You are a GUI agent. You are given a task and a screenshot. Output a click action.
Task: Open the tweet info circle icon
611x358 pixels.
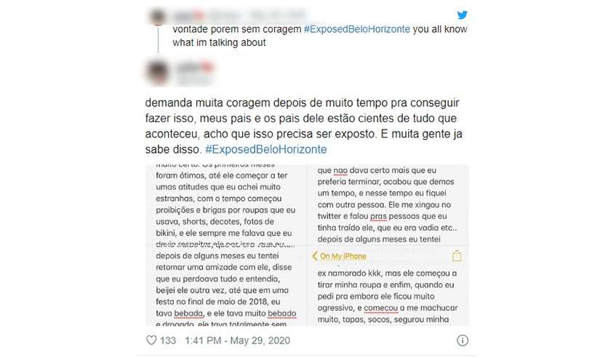462,341
